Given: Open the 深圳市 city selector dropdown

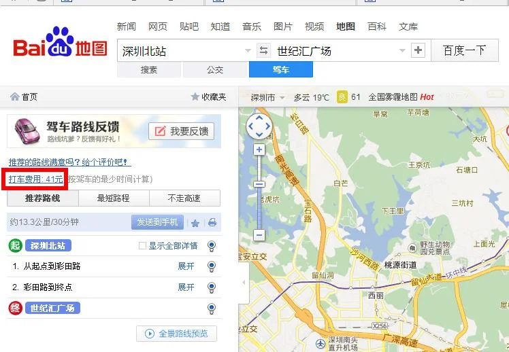Looking at the screenshot, I should pos(268,97).
